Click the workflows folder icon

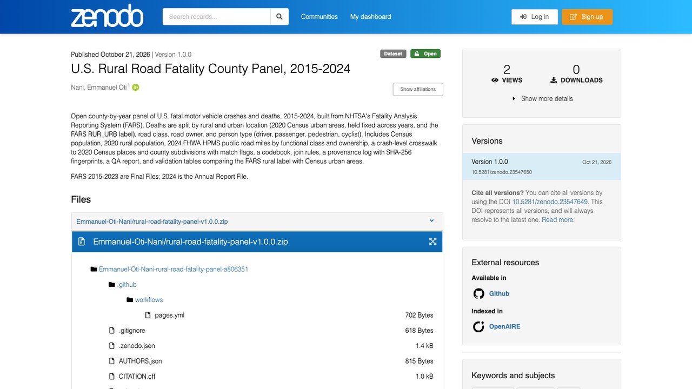(130, 300)
